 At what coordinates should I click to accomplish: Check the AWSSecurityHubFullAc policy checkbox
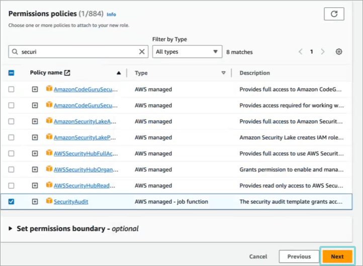[11, 154]
